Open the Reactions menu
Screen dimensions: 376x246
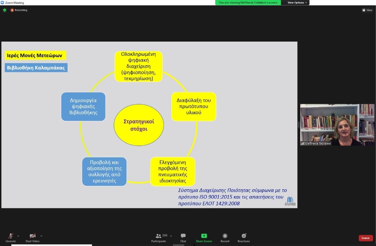(x=244, y=237)
